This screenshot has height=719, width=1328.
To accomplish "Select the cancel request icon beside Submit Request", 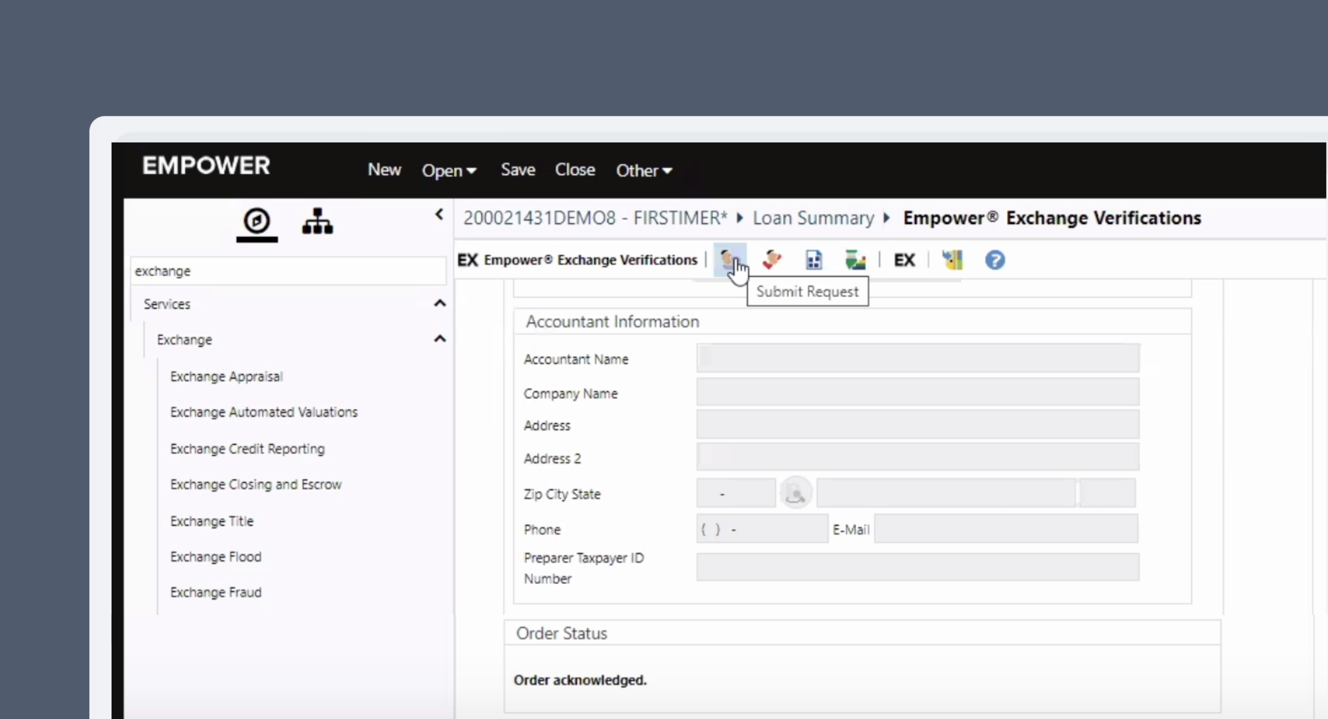I will (x=771, y=260).
